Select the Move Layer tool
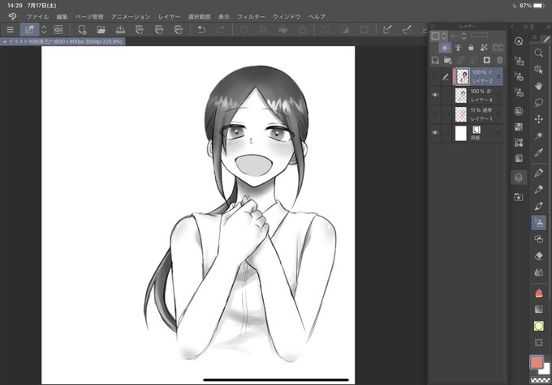The image size is (552, 385). (539, 119)
